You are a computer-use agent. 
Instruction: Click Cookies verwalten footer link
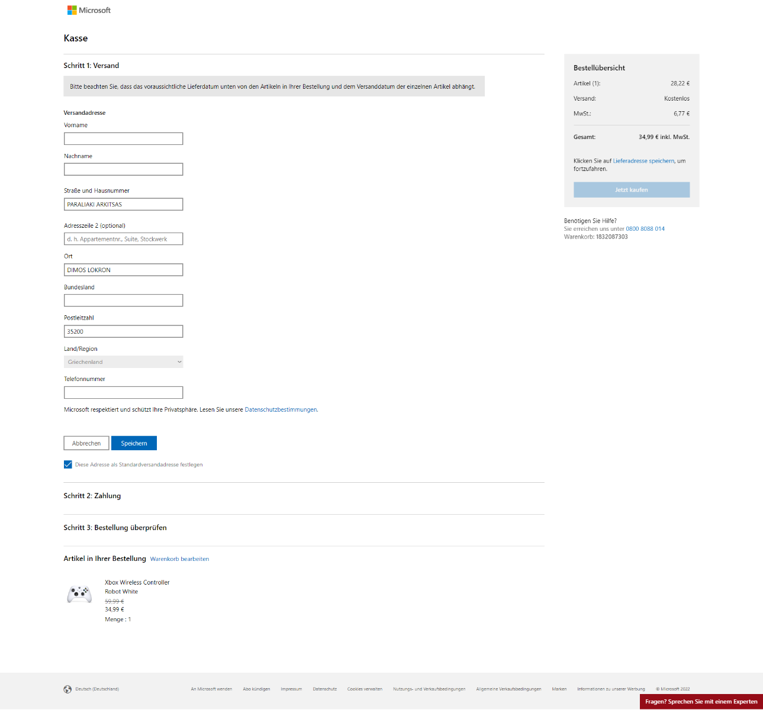pos(365,689)
